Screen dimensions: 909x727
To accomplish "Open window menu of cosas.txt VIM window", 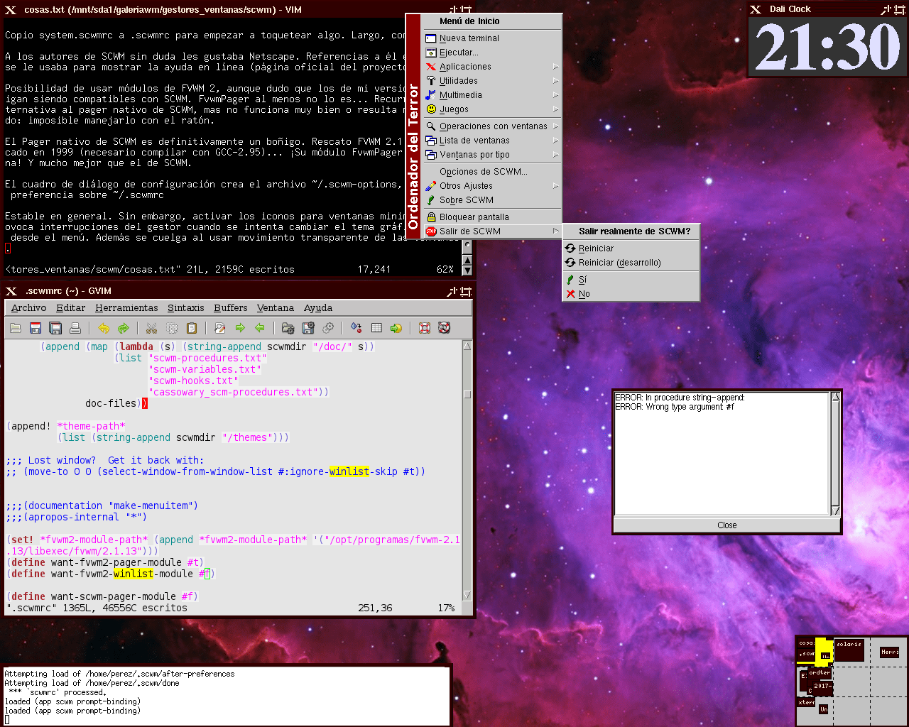I will [x=11, y=10].
